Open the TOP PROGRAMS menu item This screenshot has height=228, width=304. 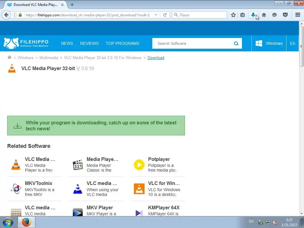coord(123,43)
